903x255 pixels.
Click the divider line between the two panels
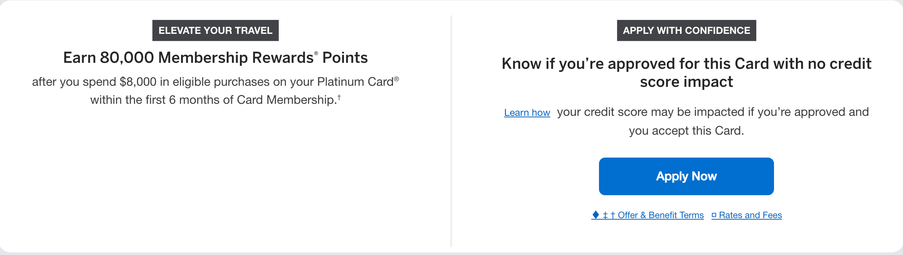click(x=451, y=128)
